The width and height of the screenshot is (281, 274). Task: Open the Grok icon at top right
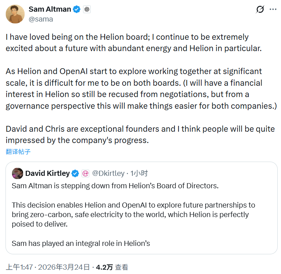click(260, 9)
